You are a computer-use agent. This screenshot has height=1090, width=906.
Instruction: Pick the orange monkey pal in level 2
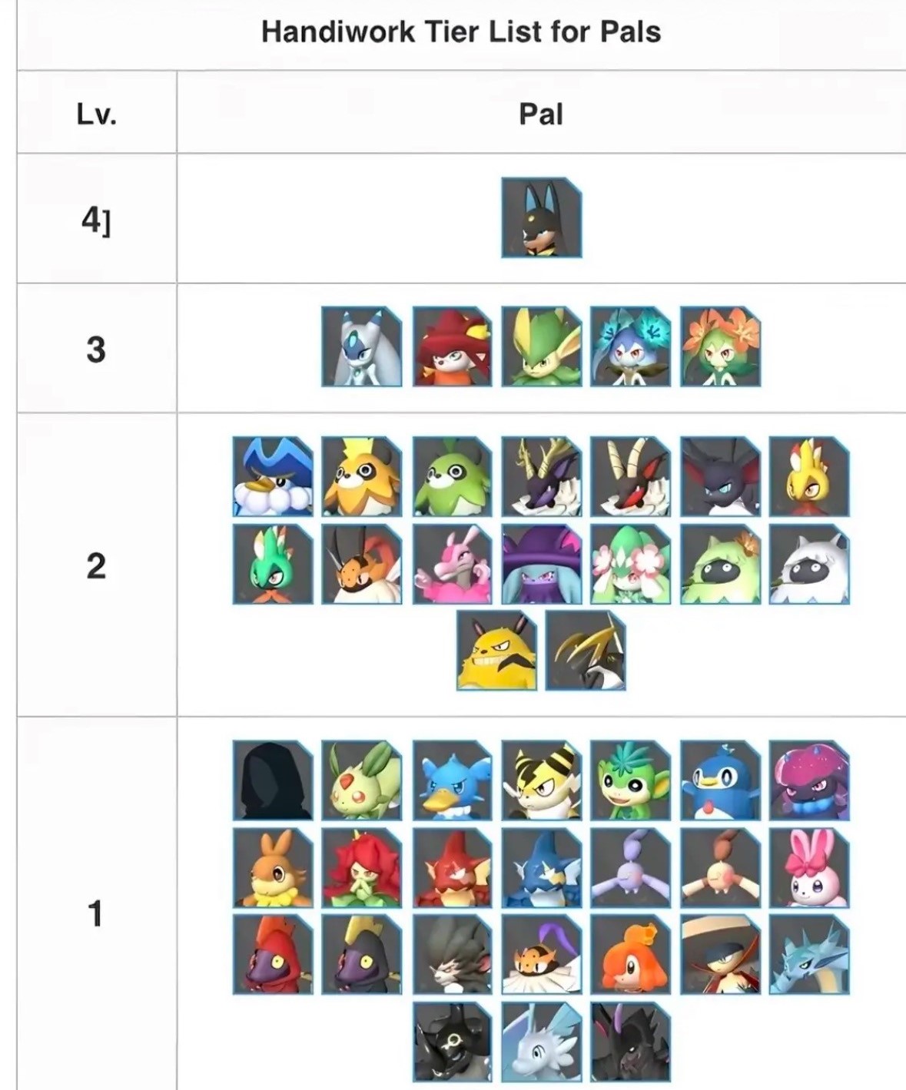(x=361, y=476)
